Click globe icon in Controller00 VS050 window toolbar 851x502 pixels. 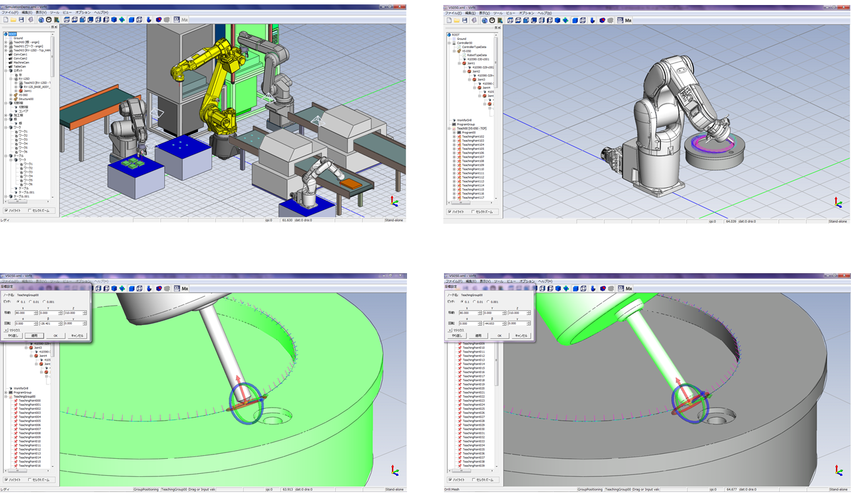coord(485,21)
